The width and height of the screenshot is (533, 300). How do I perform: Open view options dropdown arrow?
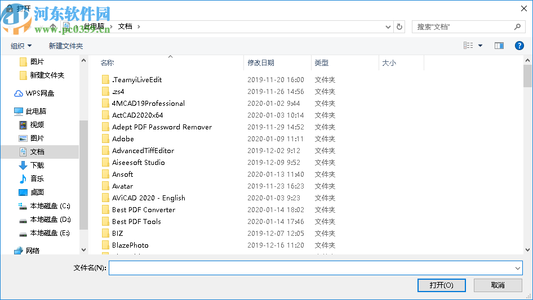point(480,46)
